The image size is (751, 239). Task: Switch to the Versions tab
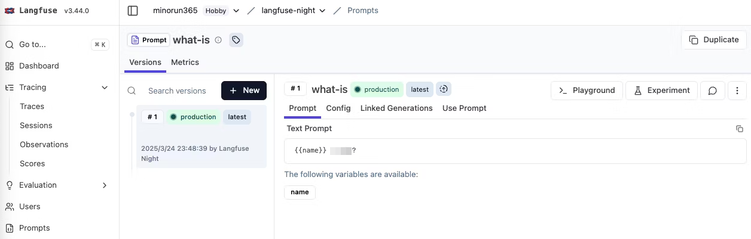pyautogui.click(x=145, y=62)
